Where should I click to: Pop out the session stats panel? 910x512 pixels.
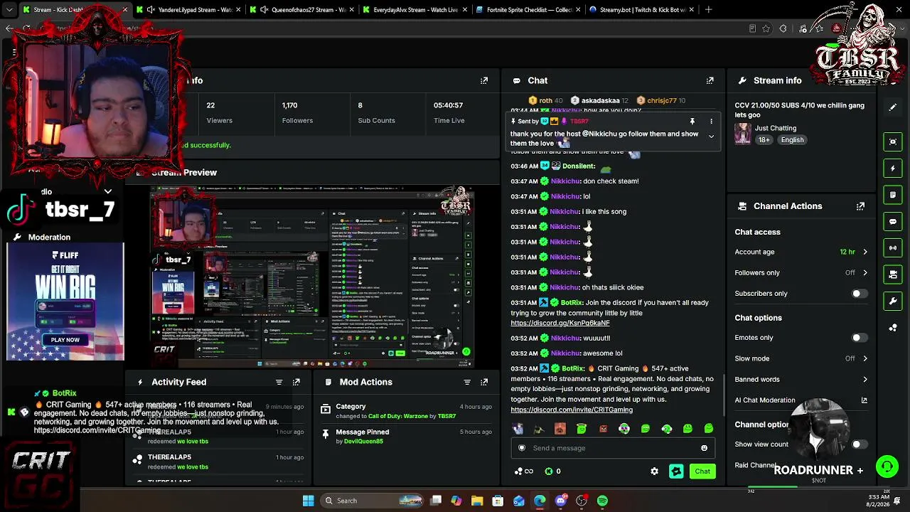(x=484, y=81)
